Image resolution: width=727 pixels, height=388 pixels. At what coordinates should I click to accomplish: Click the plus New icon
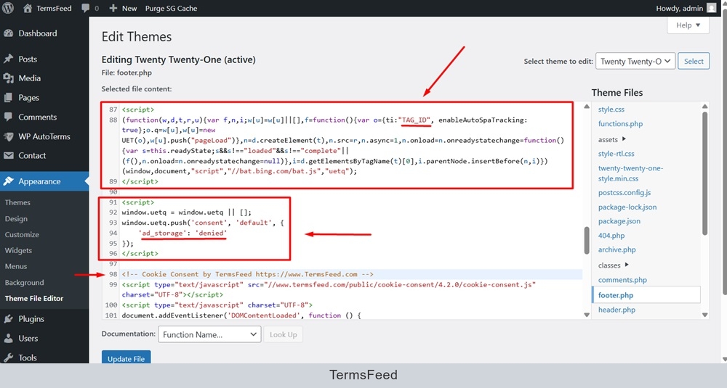(x=113, y=8)
